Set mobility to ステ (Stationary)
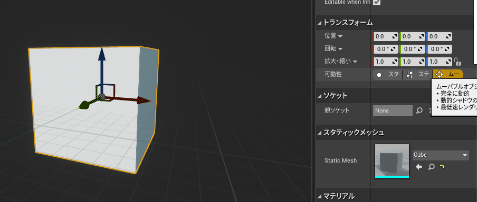The width and height of the screenshot is (477, 202). [x=417, y=74]
